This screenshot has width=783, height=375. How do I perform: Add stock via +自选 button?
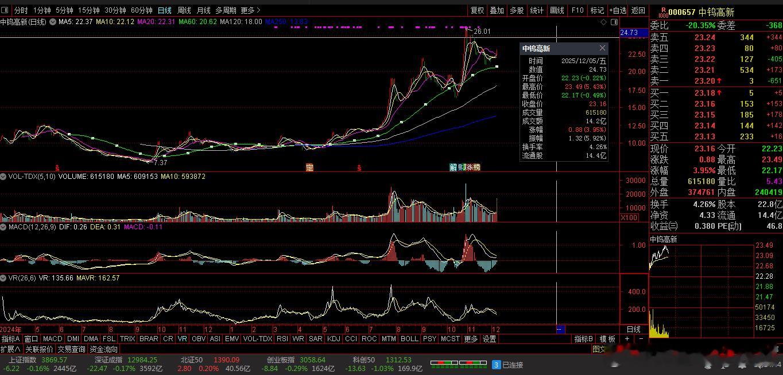pos(618,10)
